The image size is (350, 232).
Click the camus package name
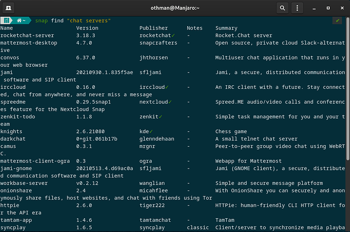[x=8, y=146]
